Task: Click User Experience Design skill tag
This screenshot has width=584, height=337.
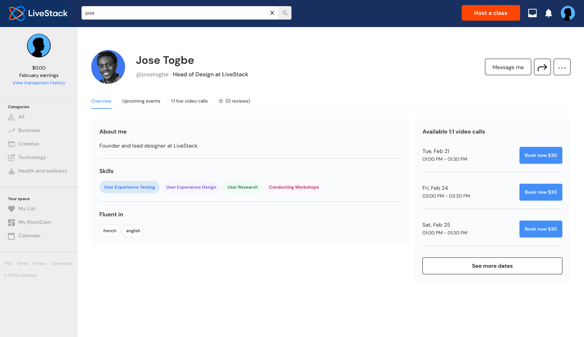Action: pos(191,187)
